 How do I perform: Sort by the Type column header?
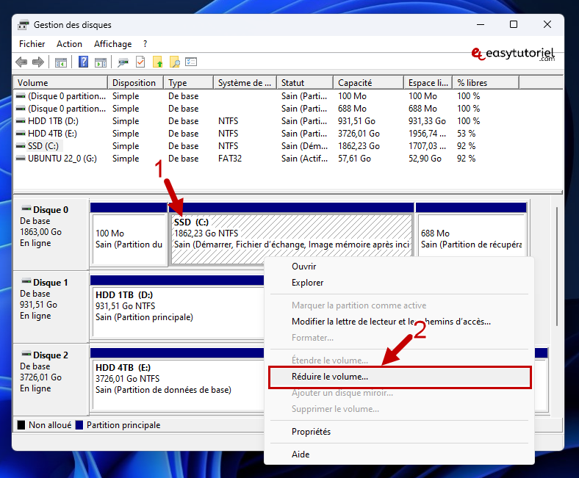(188, 83)
